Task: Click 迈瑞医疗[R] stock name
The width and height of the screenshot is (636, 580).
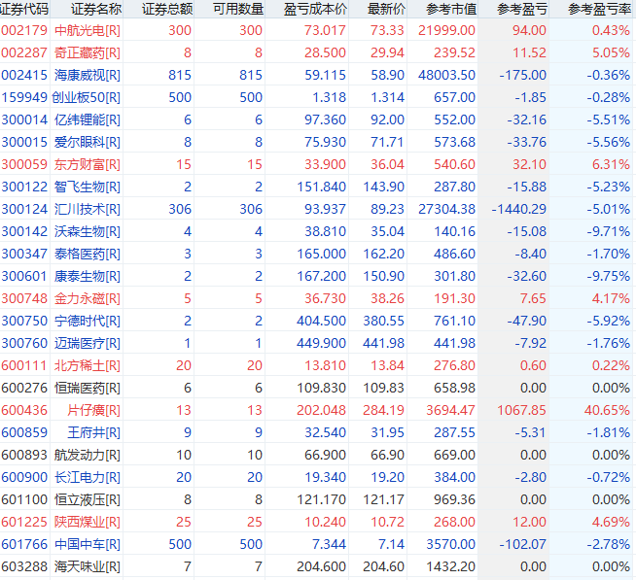Action: coord(88,343)
